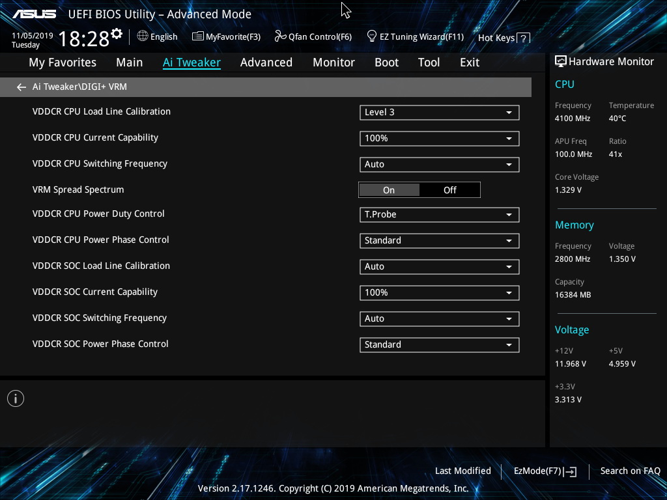Click the VDDCR CPU Switching Frequency label
Screen dimensions: 667x500
click(x=100, y=163)
